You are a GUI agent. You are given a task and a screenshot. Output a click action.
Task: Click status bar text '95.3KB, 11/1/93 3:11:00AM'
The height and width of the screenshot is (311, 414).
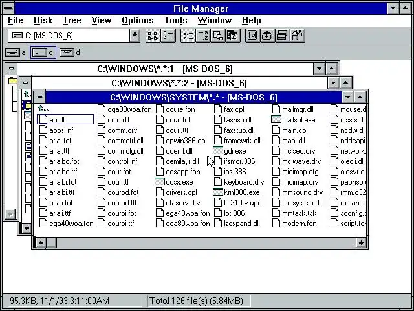tap(60, 301)
